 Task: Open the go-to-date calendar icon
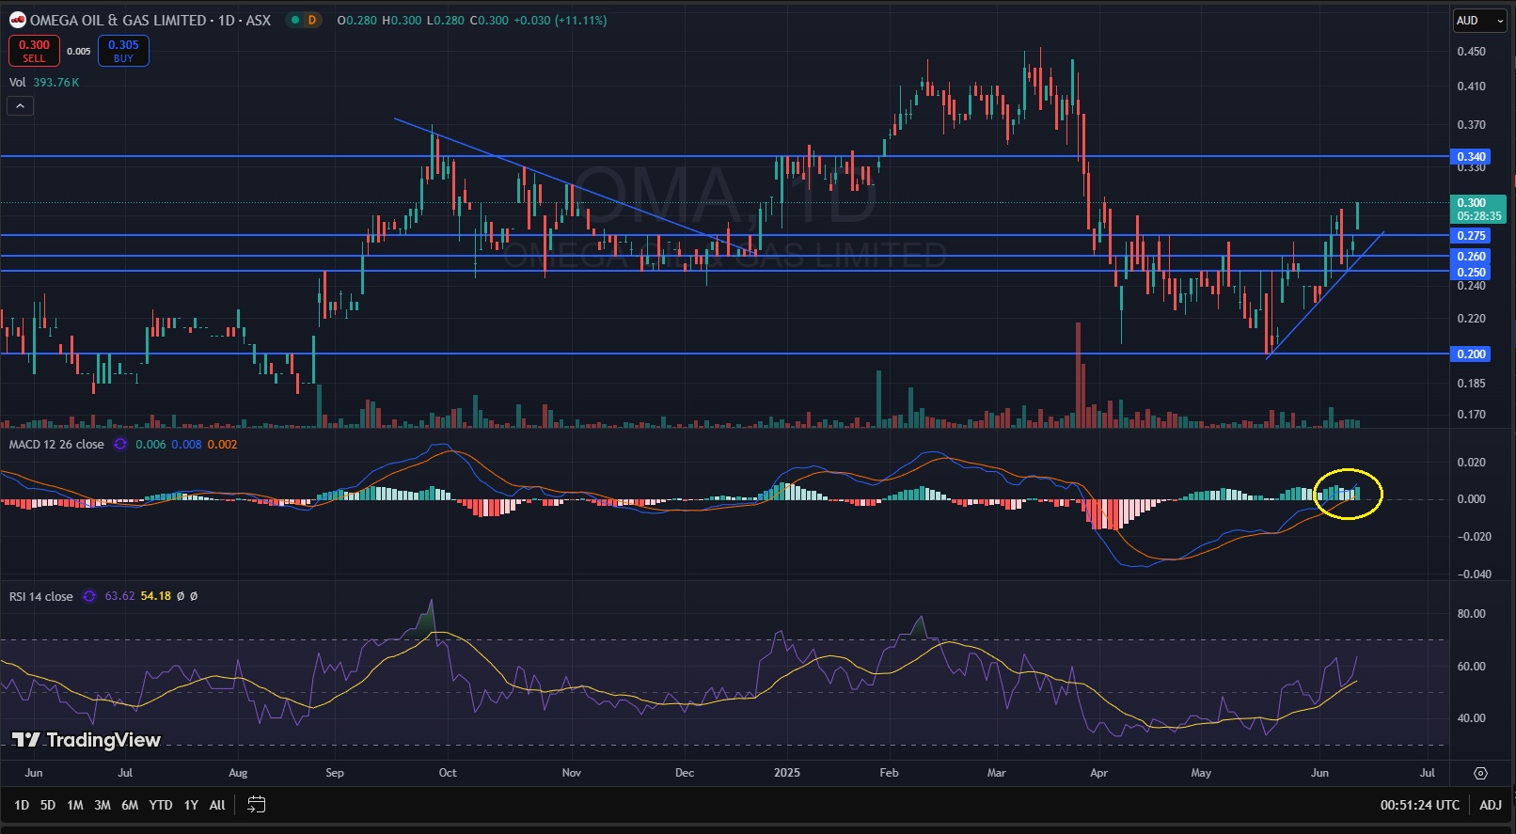[256, 805]
